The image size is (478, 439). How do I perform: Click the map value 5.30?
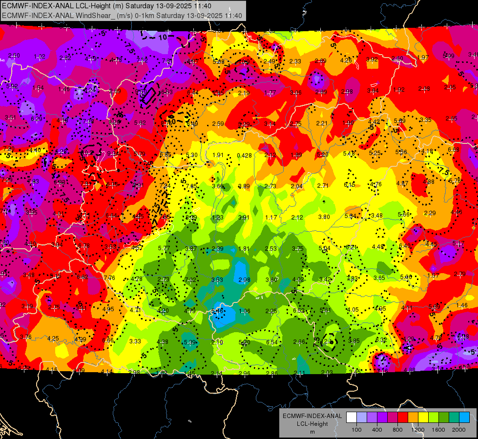192,155
